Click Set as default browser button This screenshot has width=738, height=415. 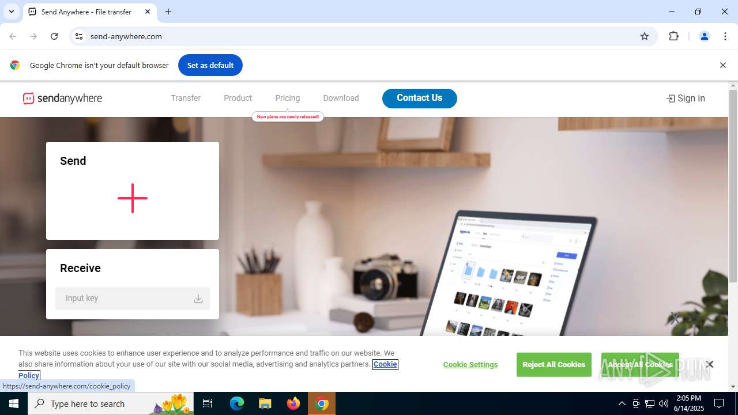tap(210, 65)
